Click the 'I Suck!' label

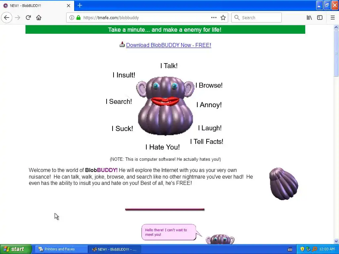pyautogui.click(x=122, y=129)
